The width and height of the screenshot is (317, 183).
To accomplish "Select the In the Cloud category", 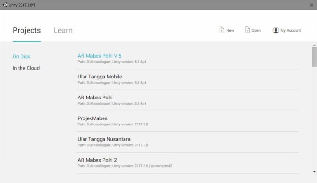I will pos(26,68).
